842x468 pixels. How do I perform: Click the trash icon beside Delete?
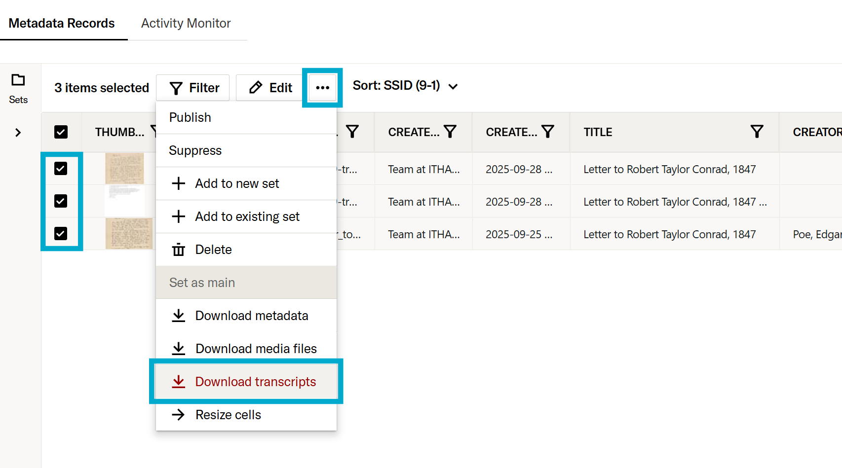coord(178,250)
